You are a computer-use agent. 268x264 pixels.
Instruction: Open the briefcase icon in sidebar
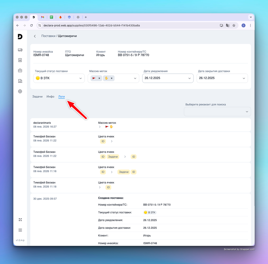20,71
